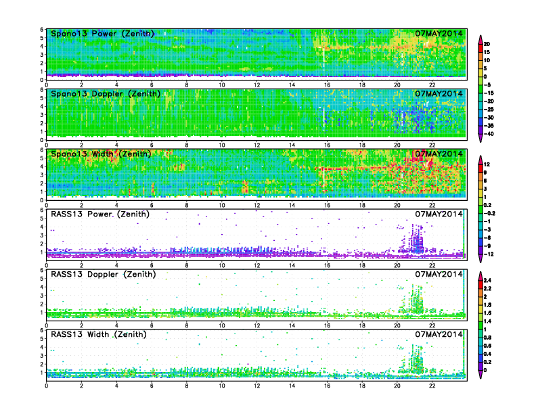Click the '-12' label on middle colorbar
Screen dimensions: 536x414
point(487,254)
